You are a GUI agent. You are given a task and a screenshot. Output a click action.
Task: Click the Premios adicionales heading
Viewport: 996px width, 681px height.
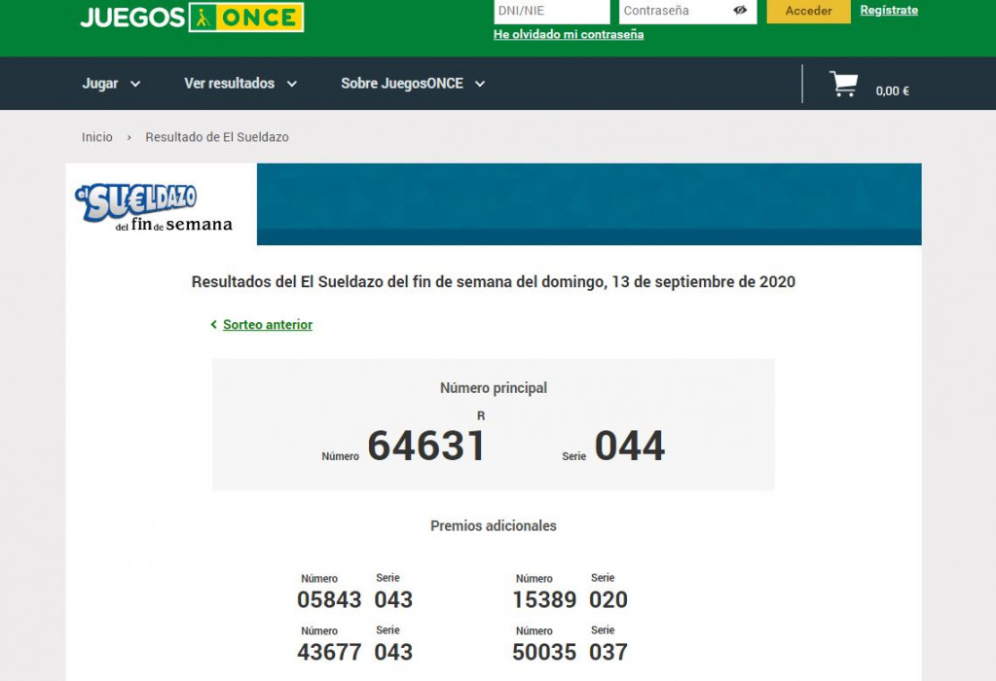coord(494,525)
